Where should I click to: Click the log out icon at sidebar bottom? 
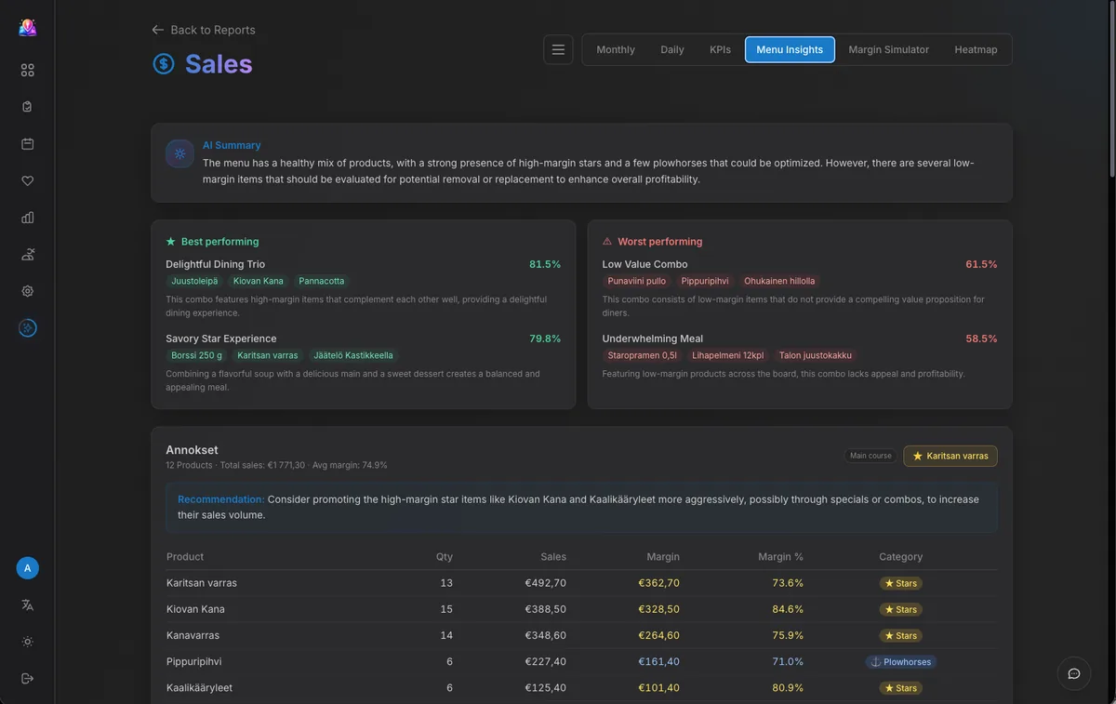coord(27,677)
